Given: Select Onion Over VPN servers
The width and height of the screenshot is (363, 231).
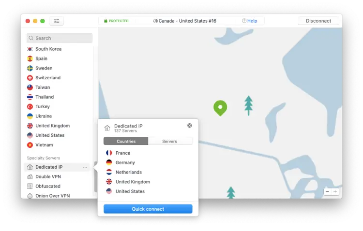Looking at the screenshot, I should coord(52,196).
